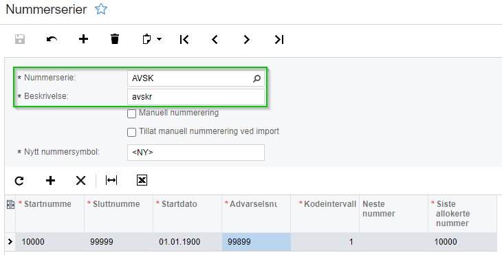Select the Advarselsnummer cell 99899
The width and height of the screenshot is (502, 255).
pyautogui.click(x=256, y=241)
